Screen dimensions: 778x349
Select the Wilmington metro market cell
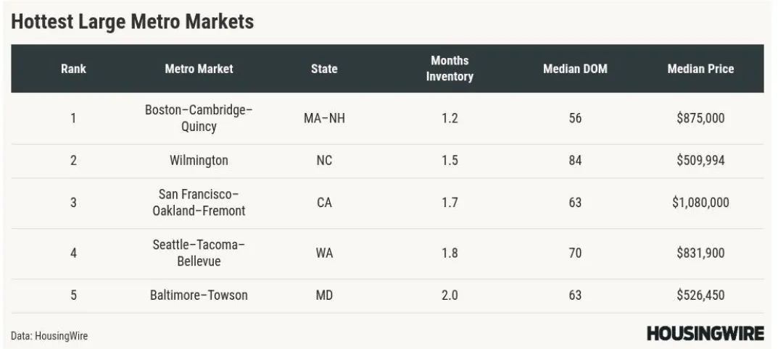[199, 161]
